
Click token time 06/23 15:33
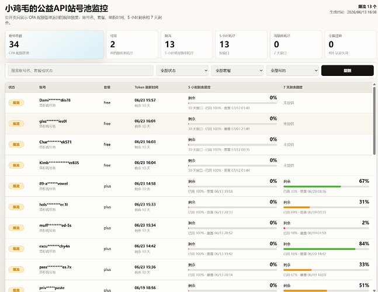coord(145,204)
